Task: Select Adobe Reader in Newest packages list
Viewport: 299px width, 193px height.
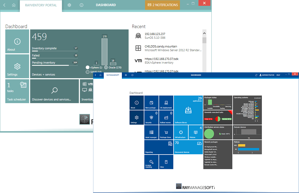Action: point(210,152)
